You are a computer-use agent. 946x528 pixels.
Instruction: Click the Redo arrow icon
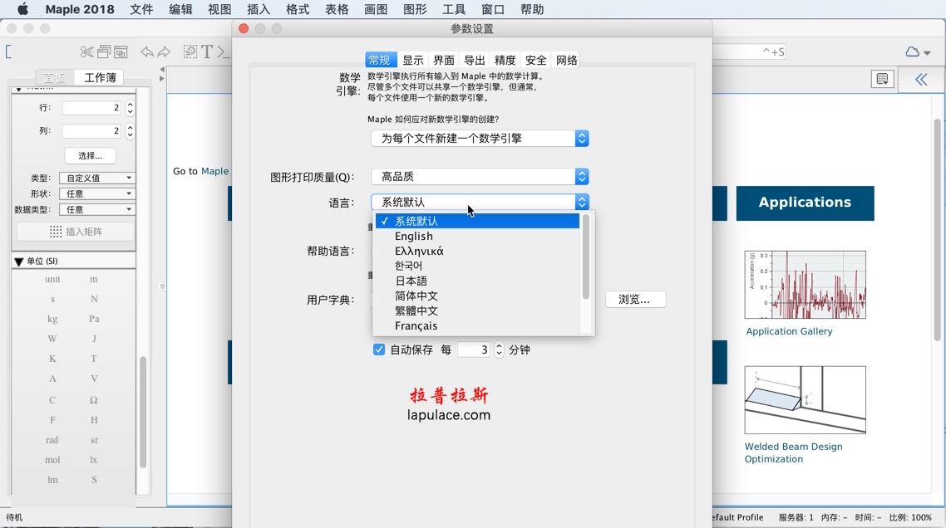[x=163, y=51]
